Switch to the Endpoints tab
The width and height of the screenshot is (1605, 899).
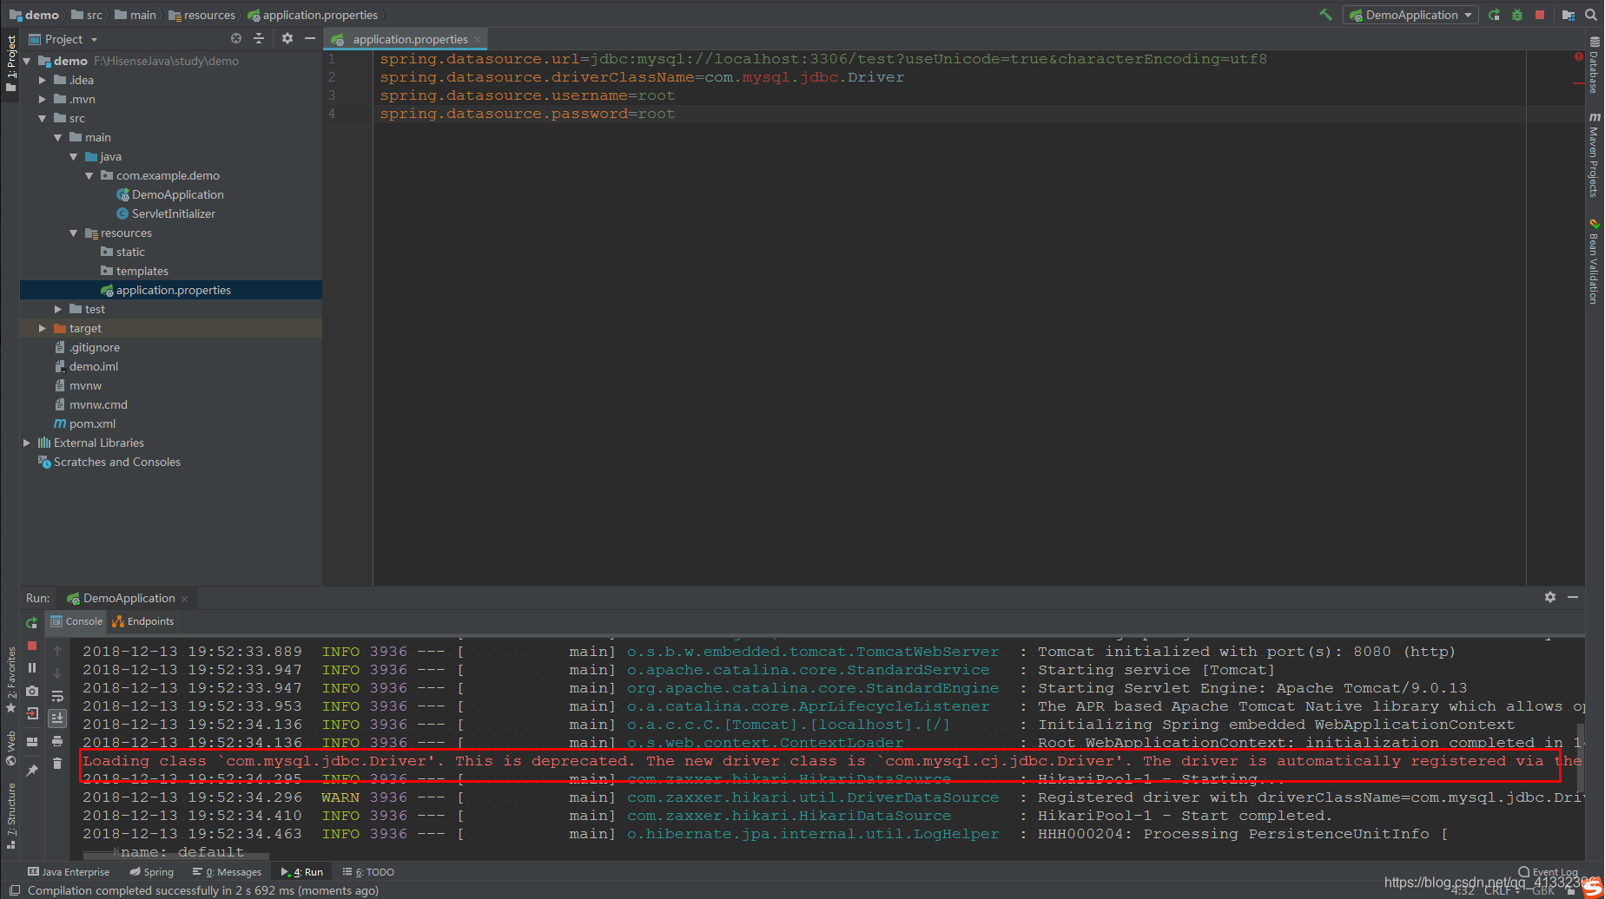143,621
